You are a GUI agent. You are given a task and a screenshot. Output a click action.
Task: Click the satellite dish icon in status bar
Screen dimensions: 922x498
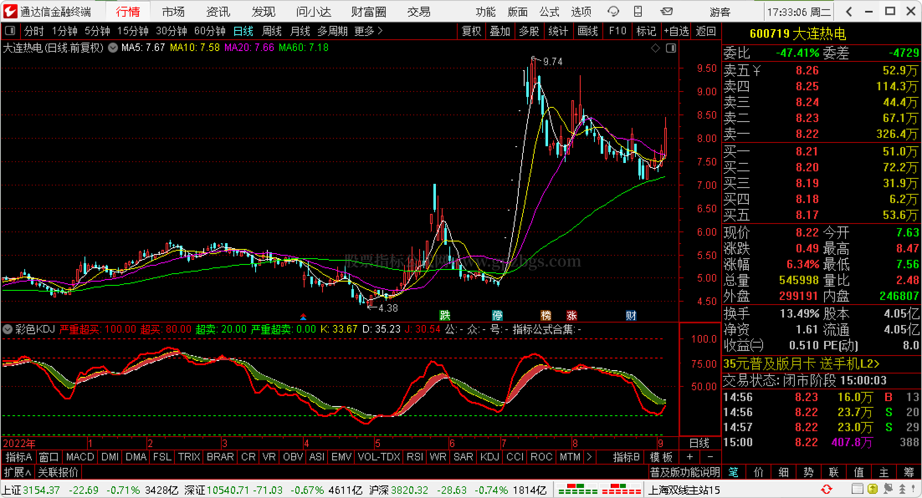(x=888, y=489)
